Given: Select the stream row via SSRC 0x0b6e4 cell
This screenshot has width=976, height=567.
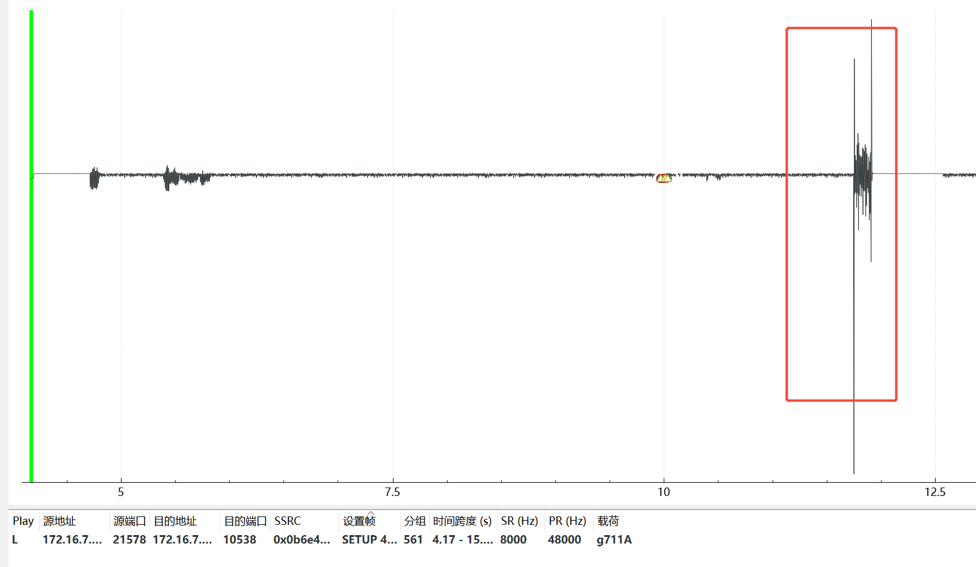Looking at the screenshot, I should pos(301,540).
